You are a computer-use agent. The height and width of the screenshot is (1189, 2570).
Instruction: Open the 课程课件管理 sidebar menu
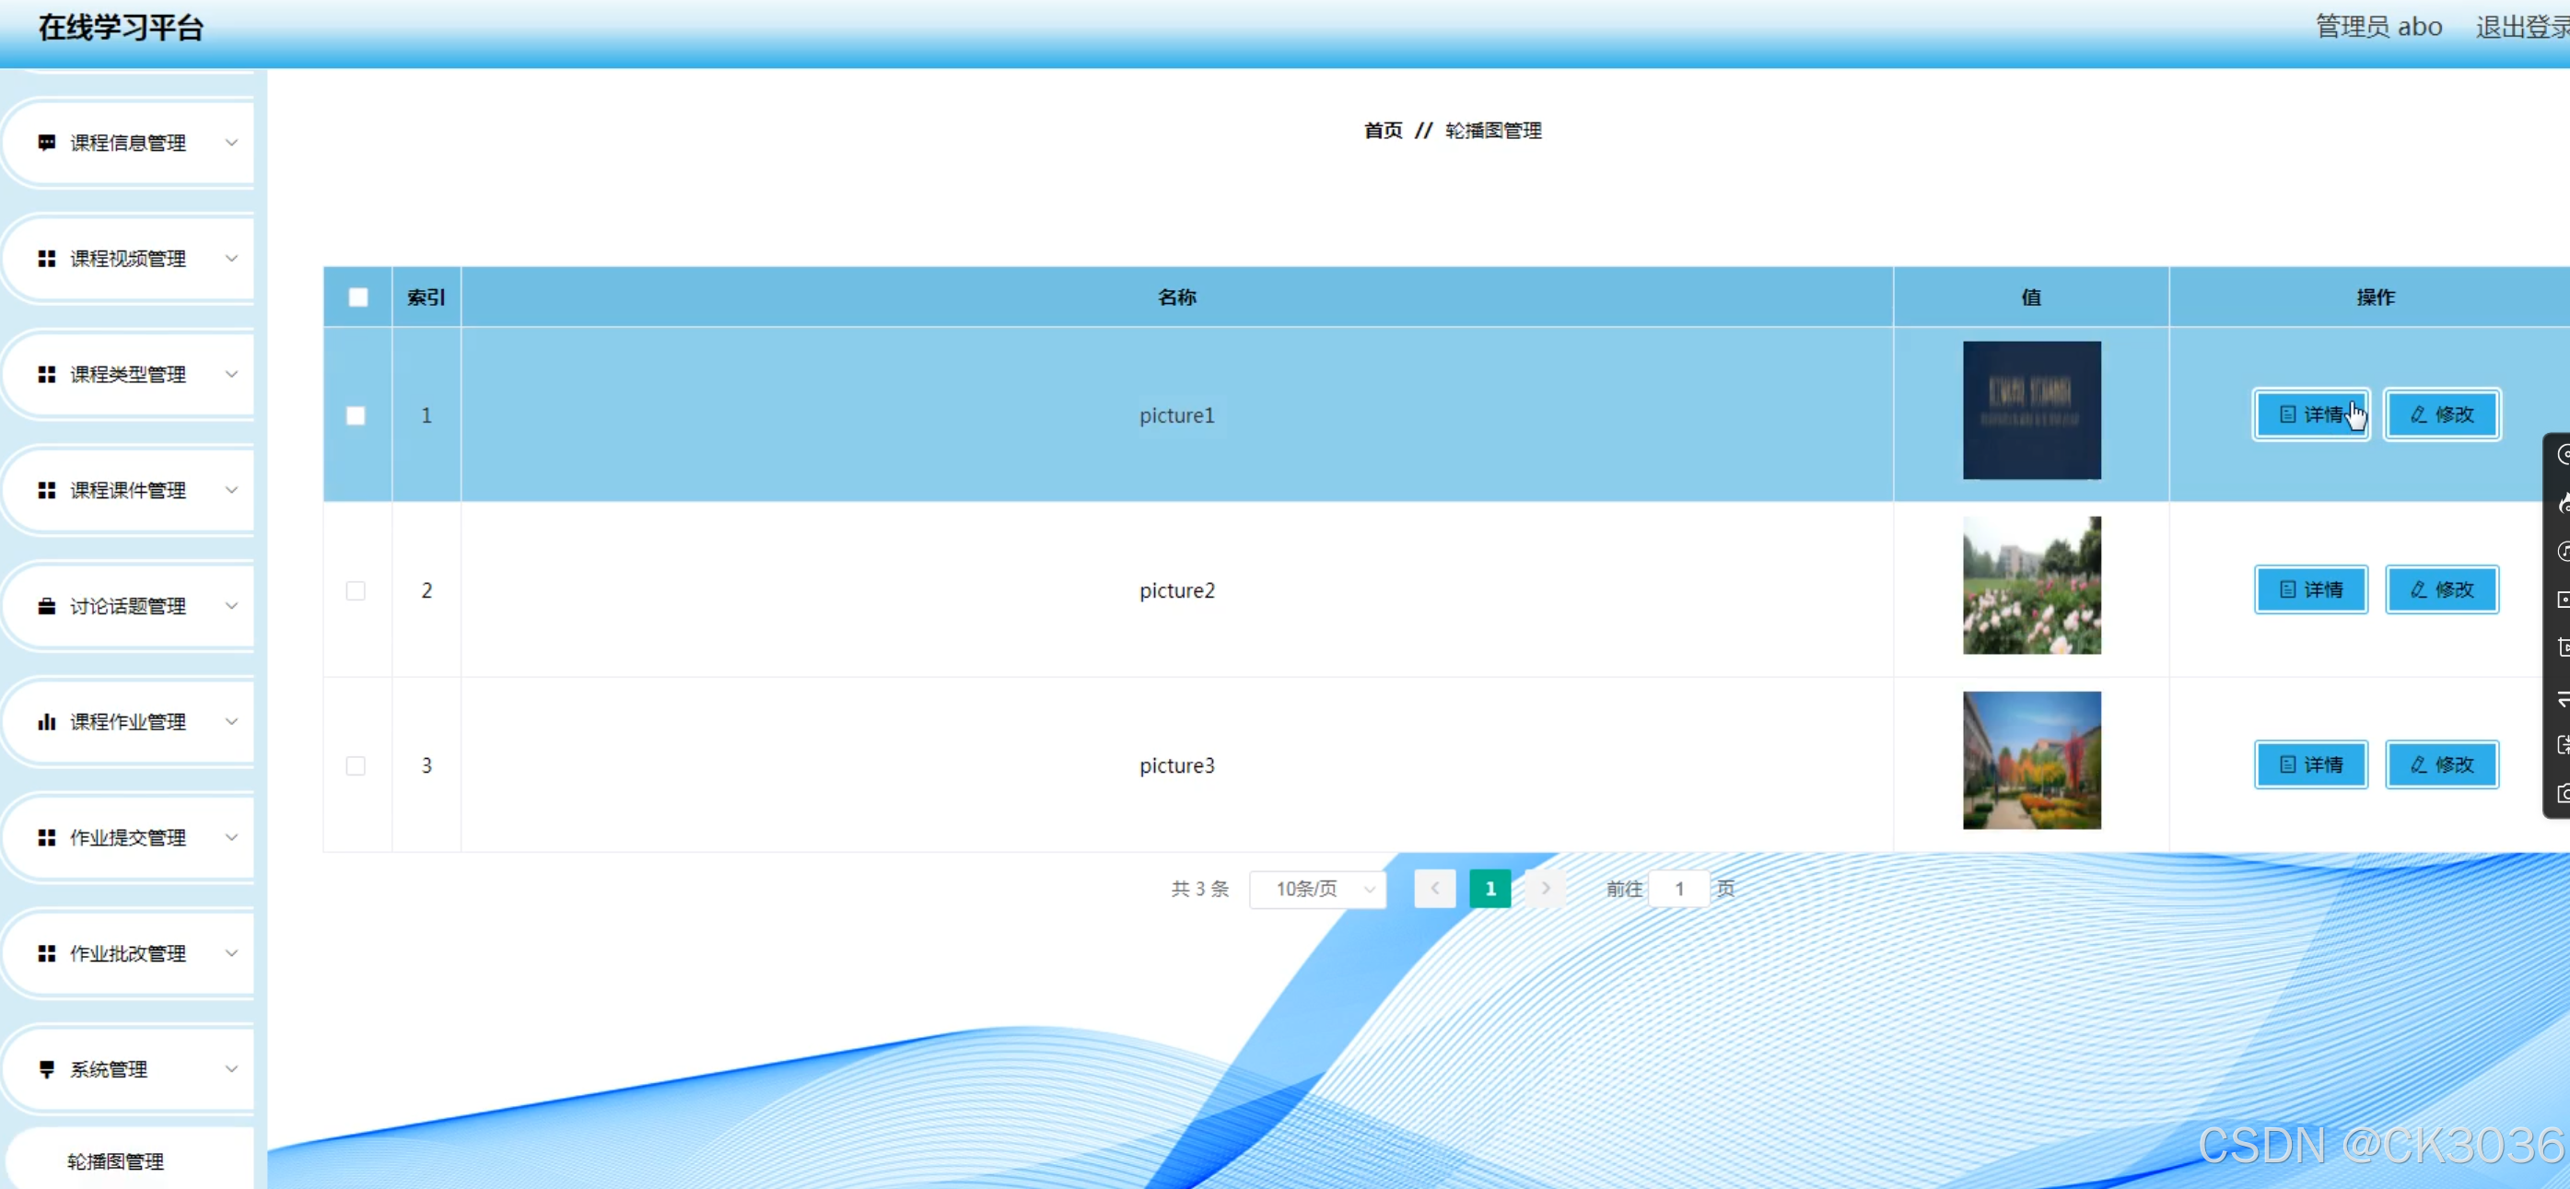coord(128,491)
